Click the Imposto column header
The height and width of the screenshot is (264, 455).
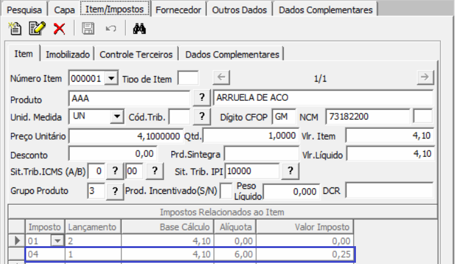[45, 227]
